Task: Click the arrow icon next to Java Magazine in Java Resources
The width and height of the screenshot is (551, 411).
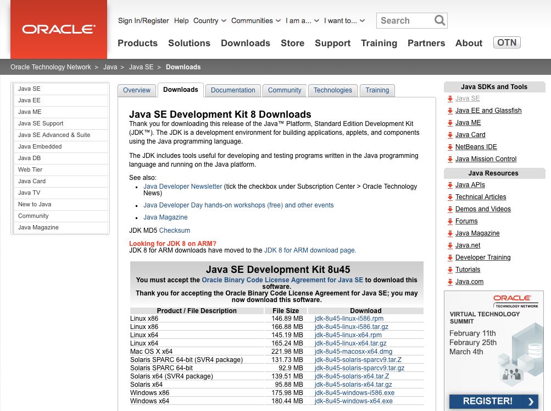Action: tap(450, 234)
